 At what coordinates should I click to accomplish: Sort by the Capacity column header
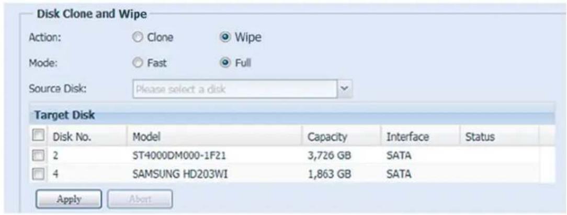[x=327, y=137]
